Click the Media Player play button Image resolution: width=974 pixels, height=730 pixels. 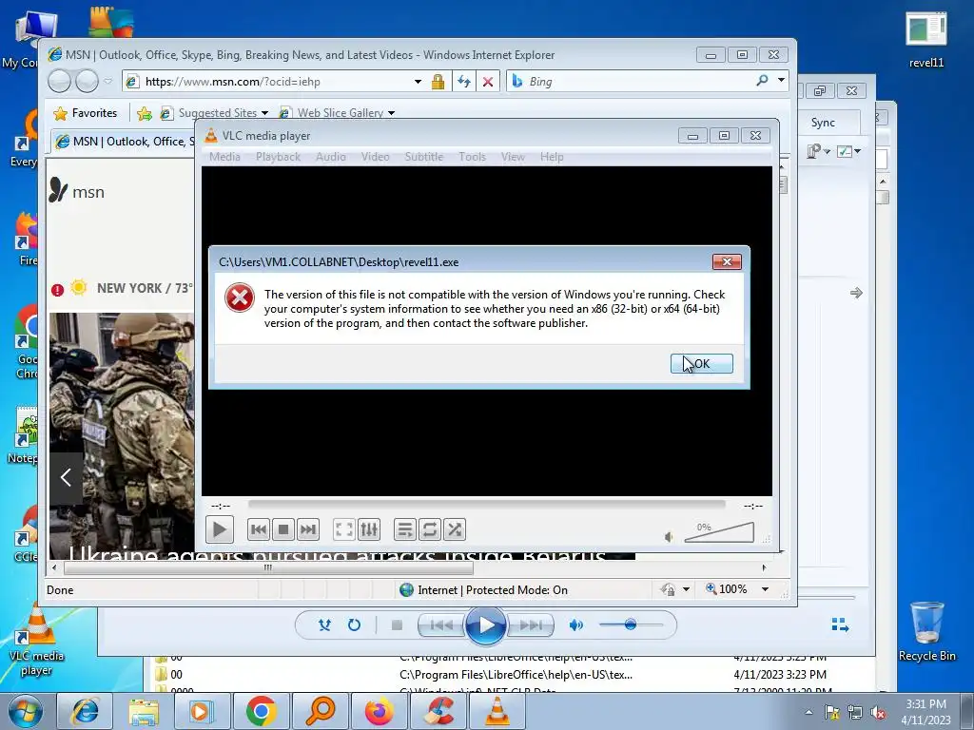[486, 625]
